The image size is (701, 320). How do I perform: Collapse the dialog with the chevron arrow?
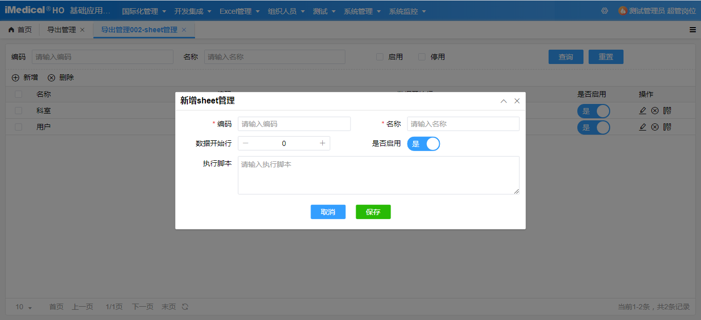click(503, 101)
